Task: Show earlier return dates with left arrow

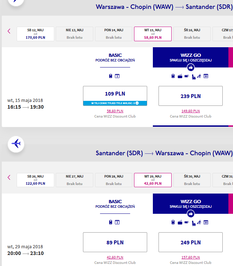Action: click(x=9, y=178)
